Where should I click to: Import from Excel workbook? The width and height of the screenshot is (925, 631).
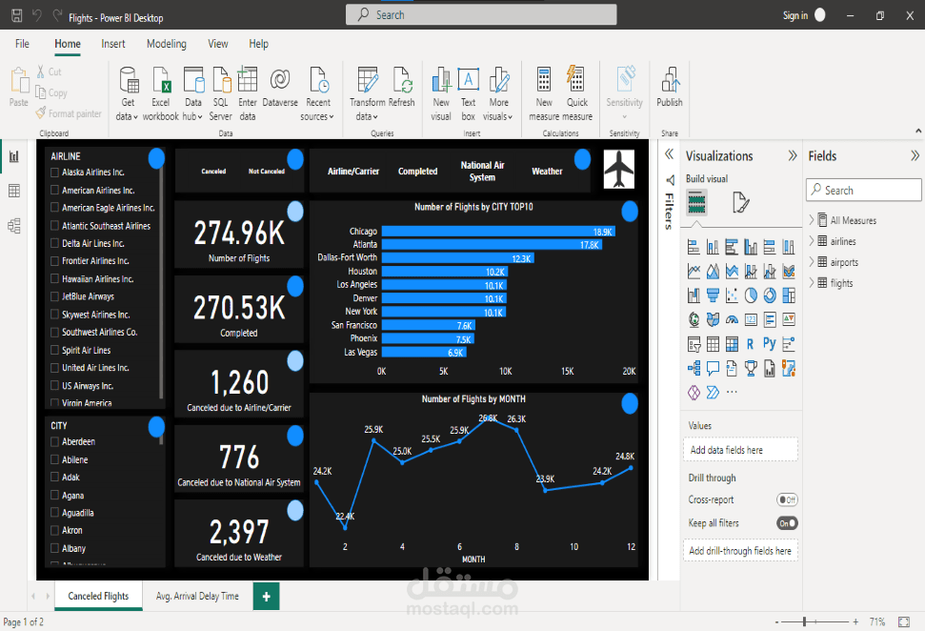160,93
